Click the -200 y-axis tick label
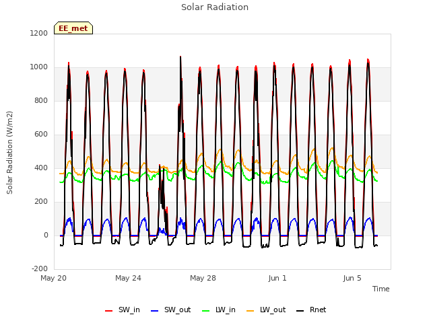The image size is (431, 323). tap(40, 268)
